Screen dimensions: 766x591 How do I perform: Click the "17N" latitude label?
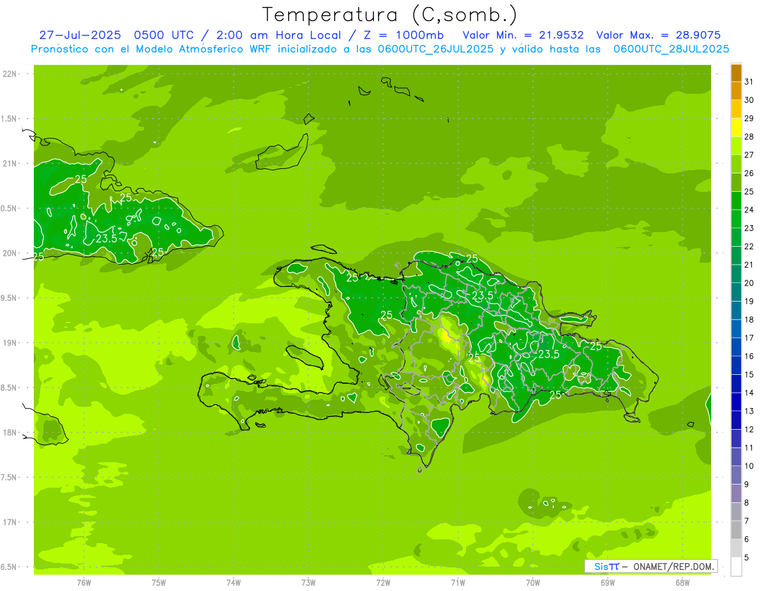point(10,523)
